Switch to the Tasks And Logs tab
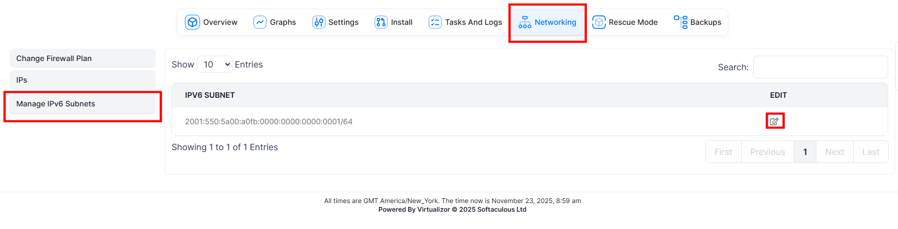 473,22
